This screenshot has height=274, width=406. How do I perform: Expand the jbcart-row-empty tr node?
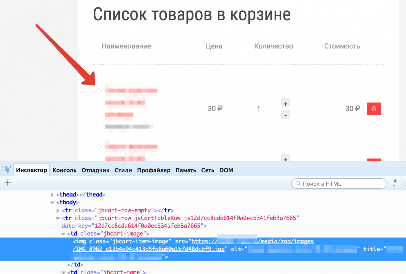click(x=58, y=210)
